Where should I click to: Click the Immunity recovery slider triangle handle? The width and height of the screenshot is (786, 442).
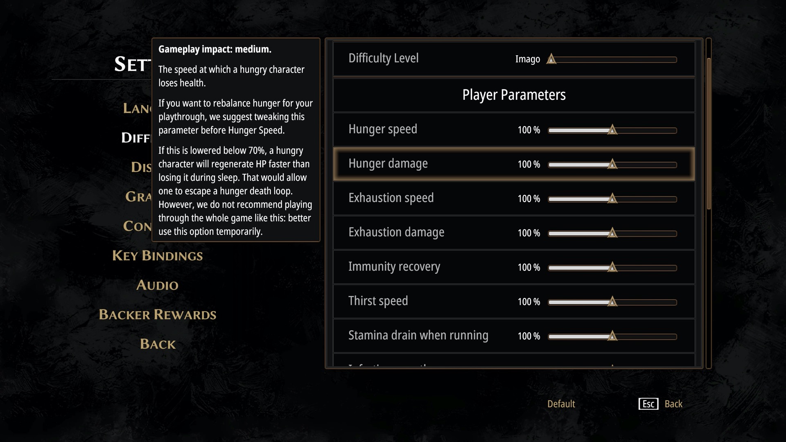612,267
